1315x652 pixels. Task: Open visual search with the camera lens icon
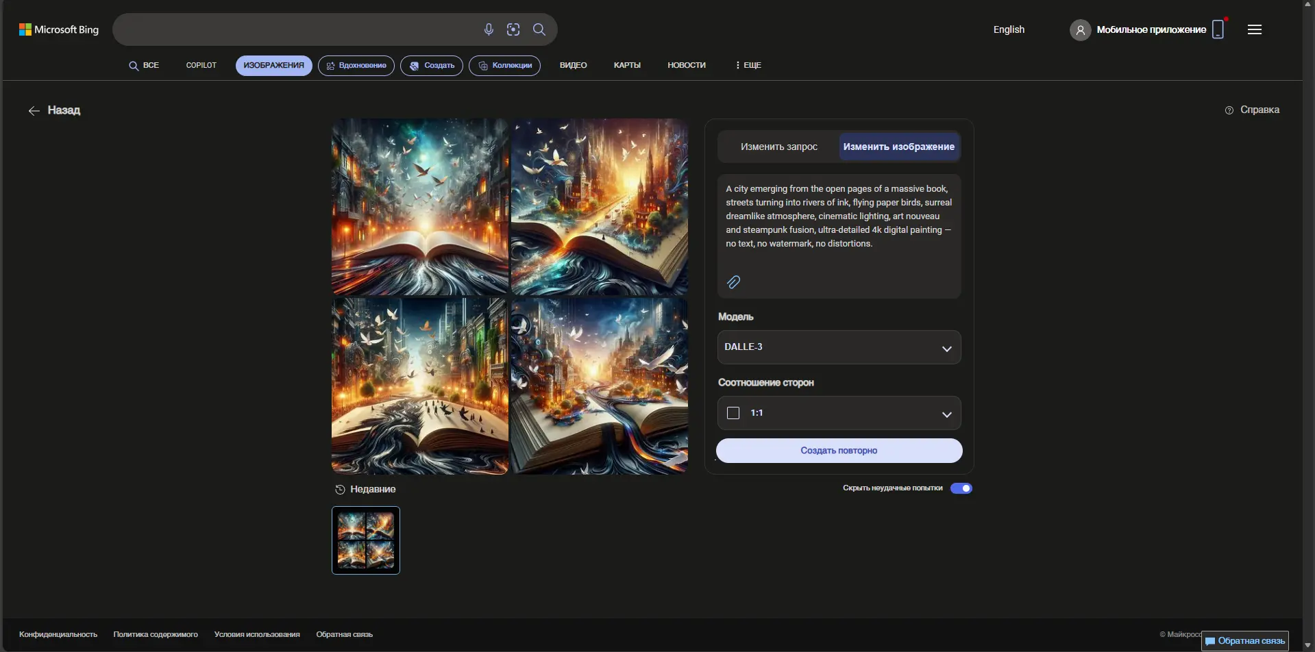[x=514, y=29]
